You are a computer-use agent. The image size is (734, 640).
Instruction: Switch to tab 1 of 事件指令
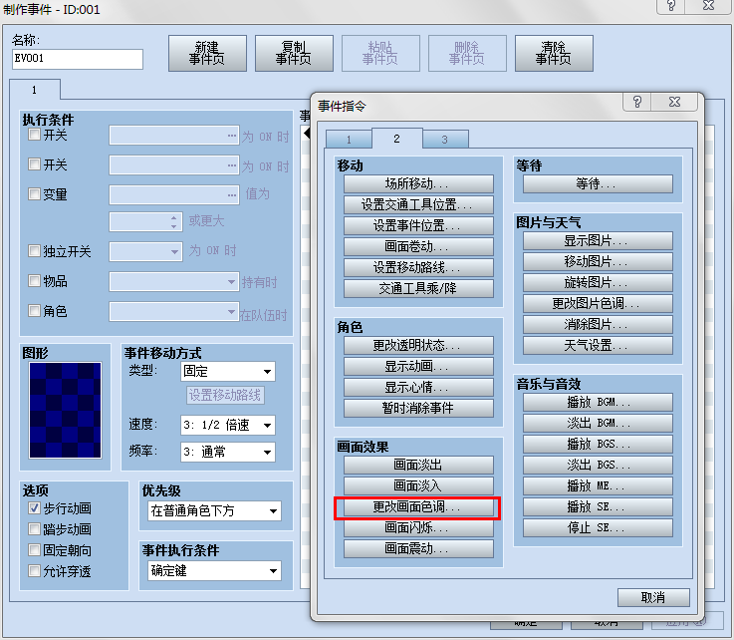coord(349,140)
